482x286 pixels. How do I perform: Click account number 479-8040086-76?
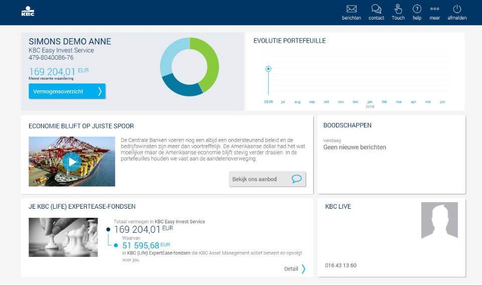point(51,58)
